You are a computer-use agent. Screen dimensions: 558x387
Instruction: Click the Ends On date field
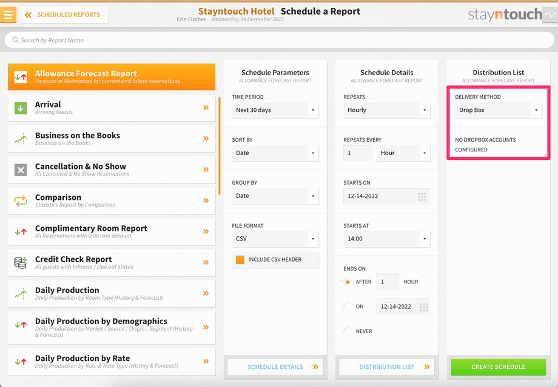click(403, 306)
